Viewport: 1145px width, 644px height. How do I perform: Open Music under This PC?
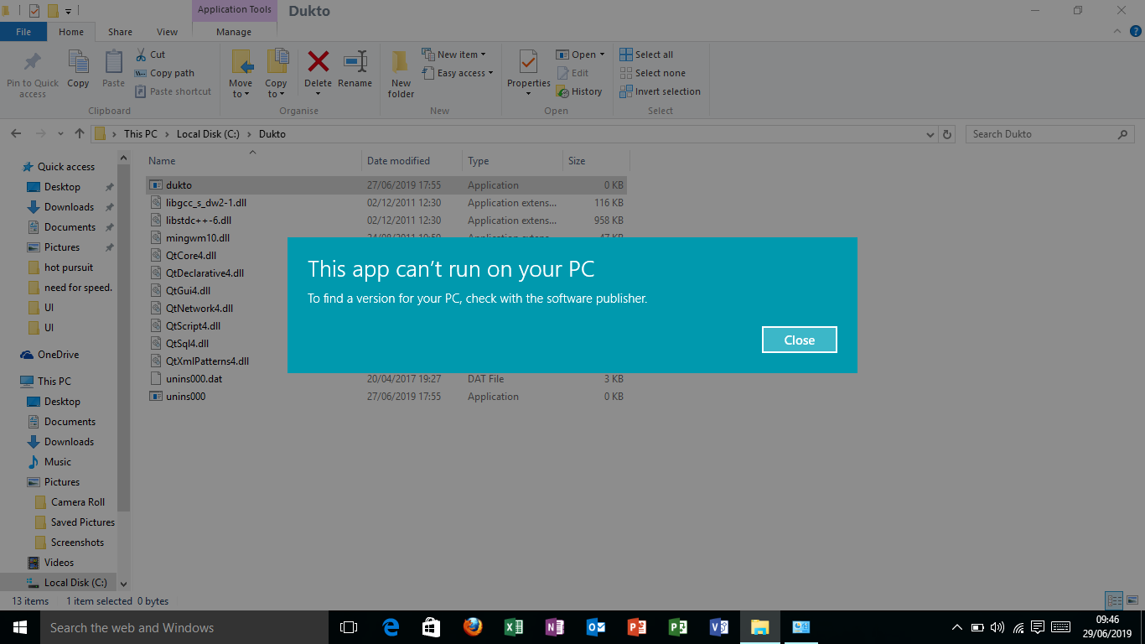pos(57,462)
